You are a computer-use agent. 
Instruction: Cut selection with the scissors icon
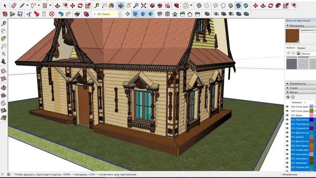[29, 14]
